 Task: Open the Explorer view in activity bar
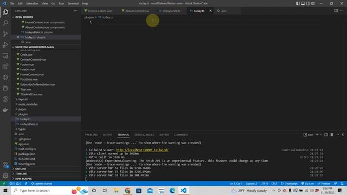[x=5, y=12]
